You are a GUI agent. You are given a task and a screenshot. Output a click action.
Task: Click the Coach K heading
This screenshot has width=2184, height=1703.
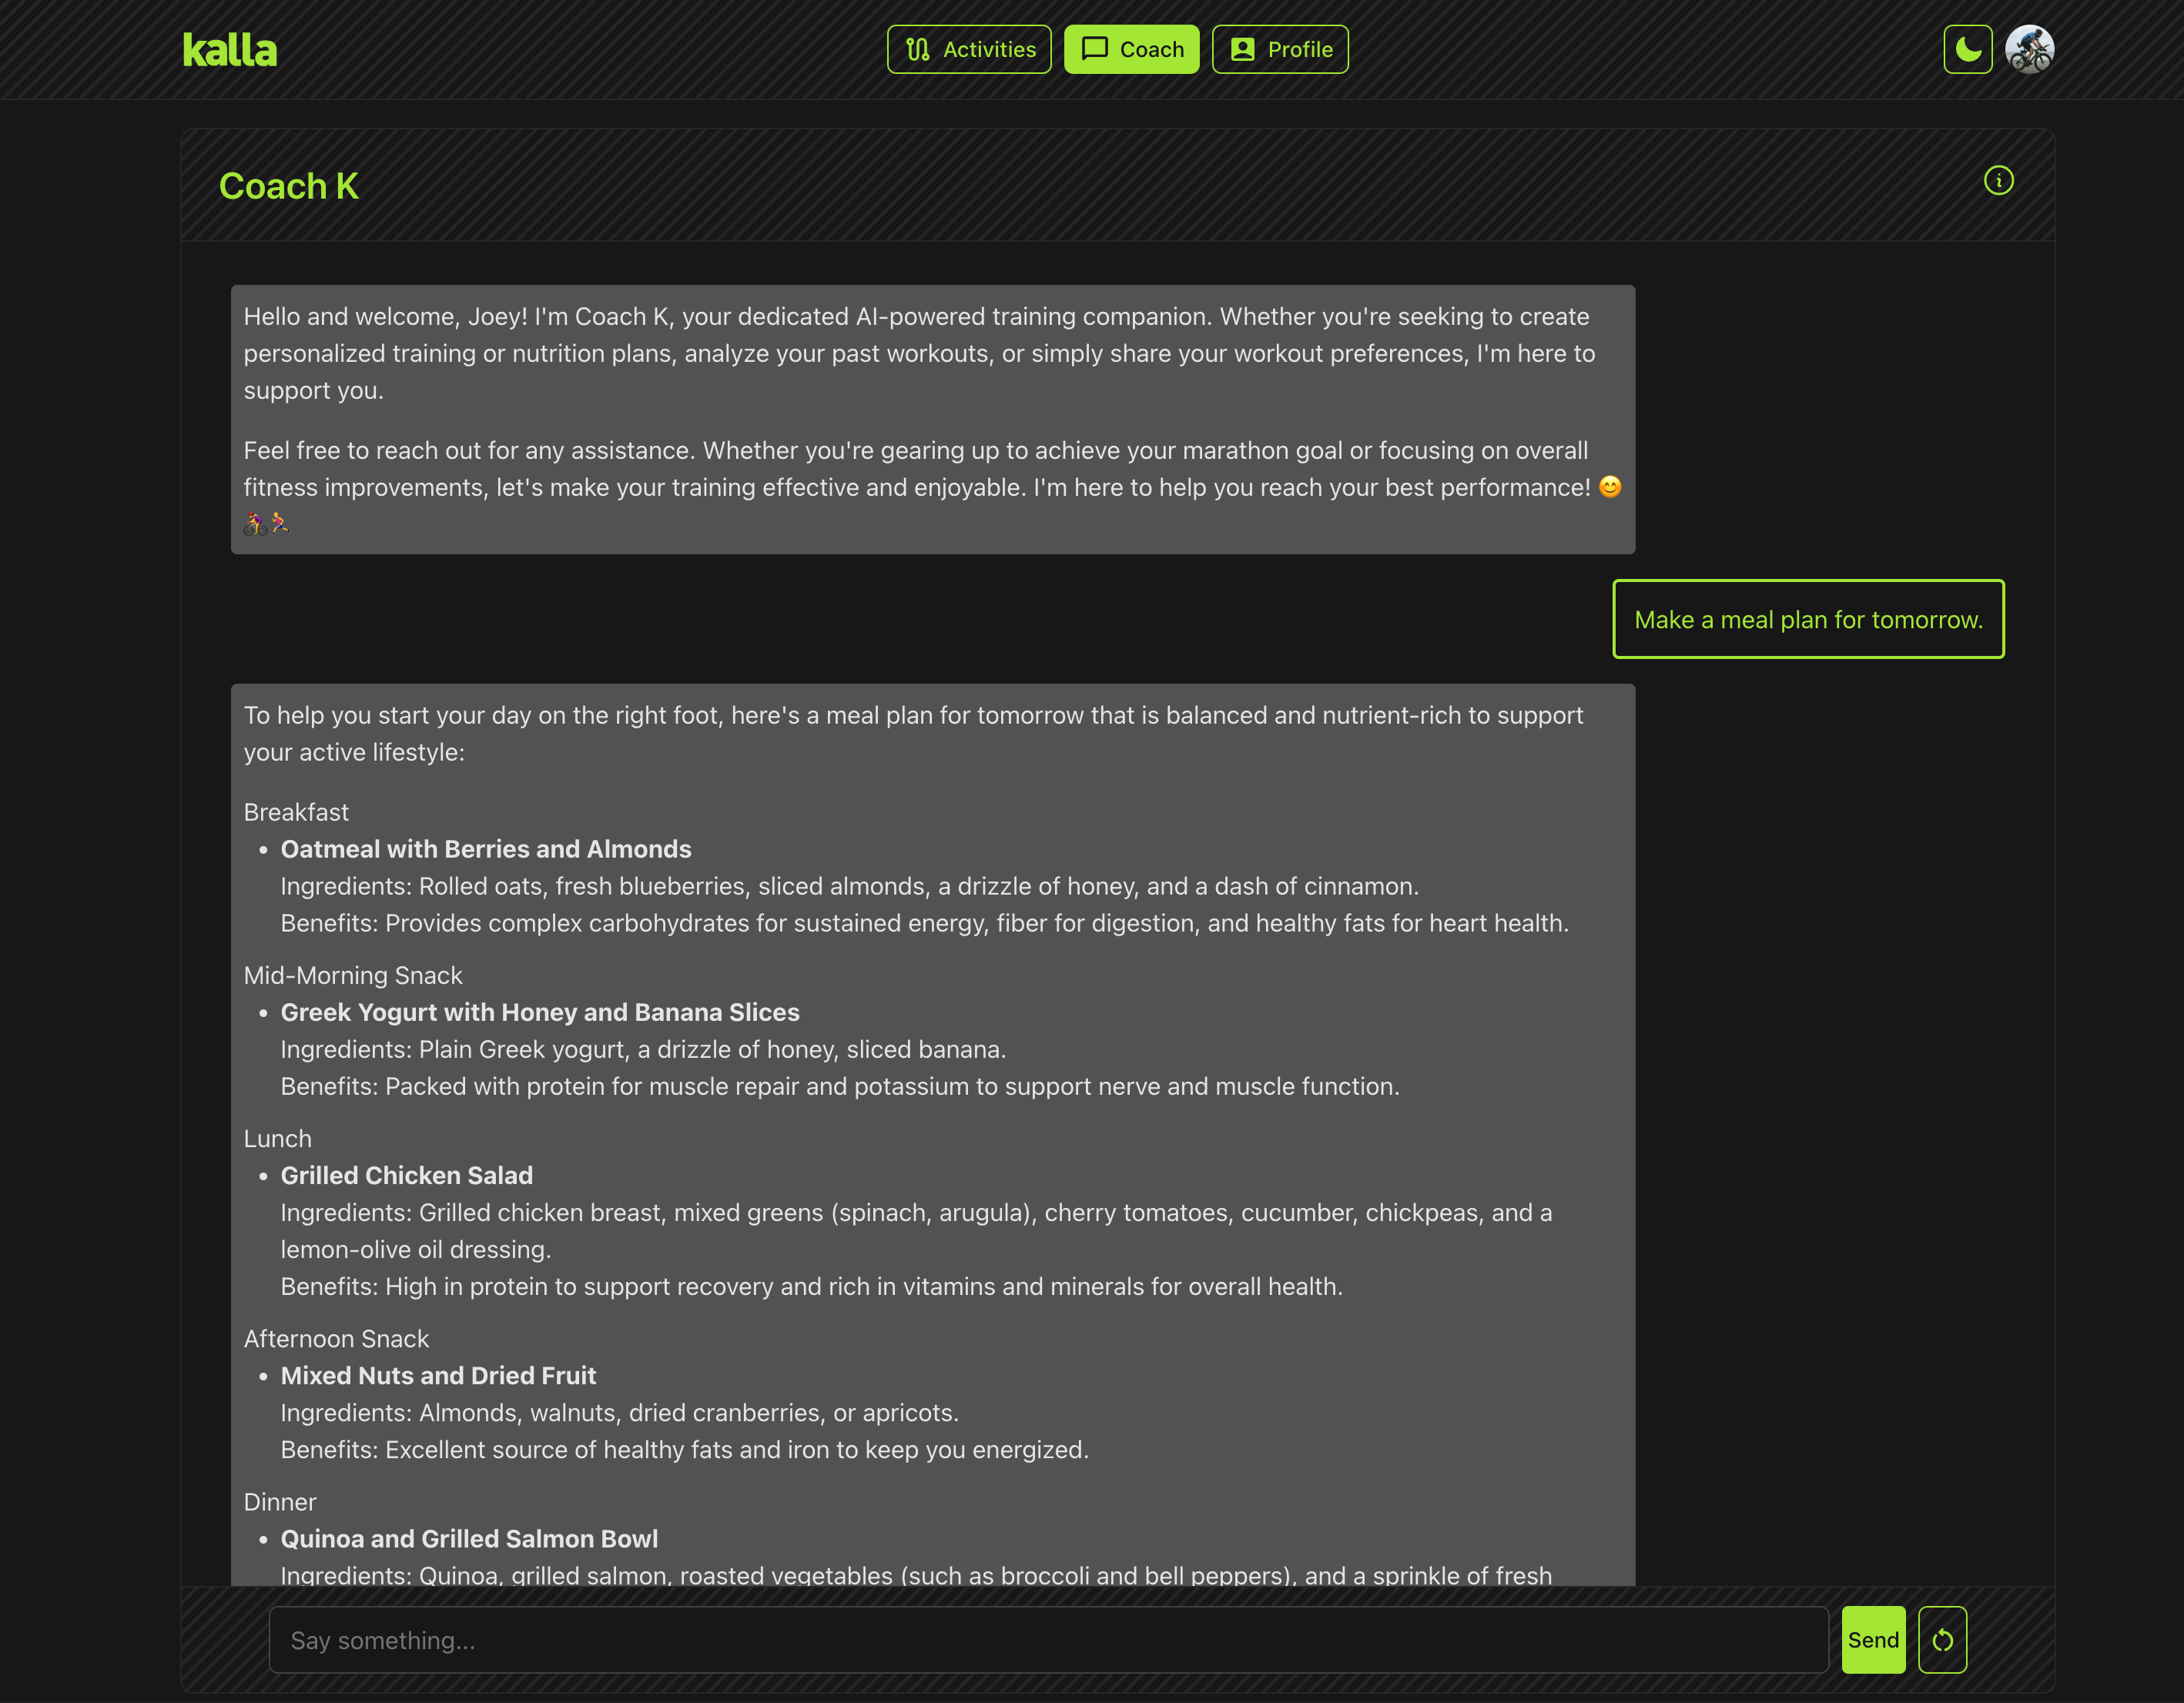(x=288, y=186)
